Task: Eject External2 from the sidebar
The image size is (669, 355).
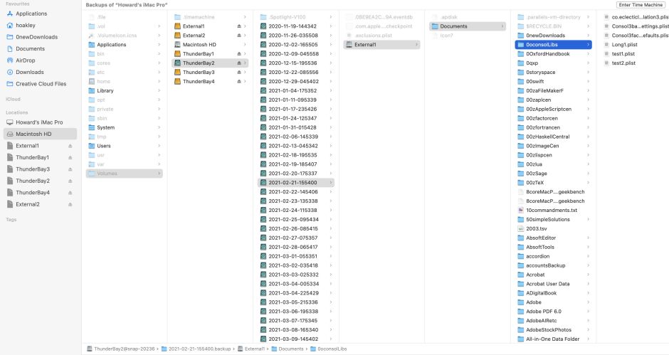Action: pos(70,204)
